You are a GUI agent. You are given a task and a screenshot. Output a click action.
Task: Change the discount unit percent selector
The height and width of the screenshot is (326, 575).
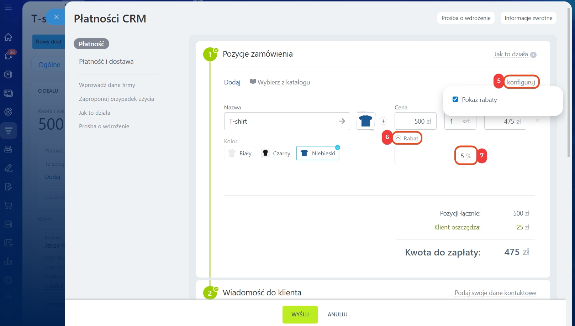(x=469, y=156)
